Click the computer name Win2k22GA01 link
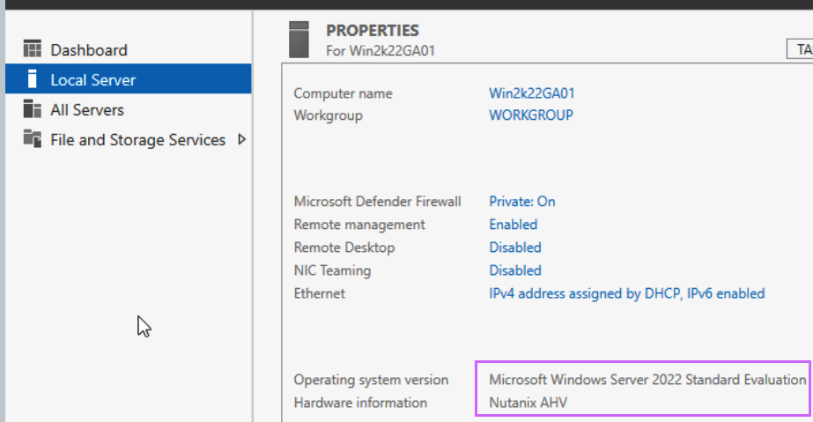Image resolution: width=813 pixels, height=422 pixels. pos(532,93)
